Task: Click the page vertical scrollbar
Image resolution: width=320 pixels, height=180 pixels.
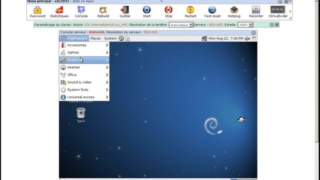Action: click(316, 71)
